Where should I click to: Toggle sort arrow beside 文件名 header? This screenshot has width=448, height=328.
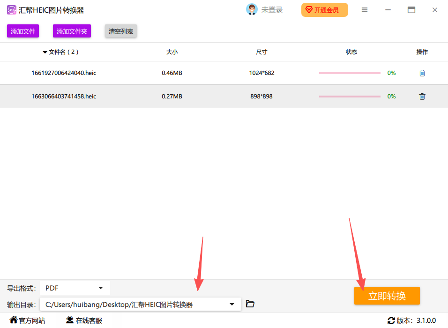pyautogui.click(x=45, y=52)
